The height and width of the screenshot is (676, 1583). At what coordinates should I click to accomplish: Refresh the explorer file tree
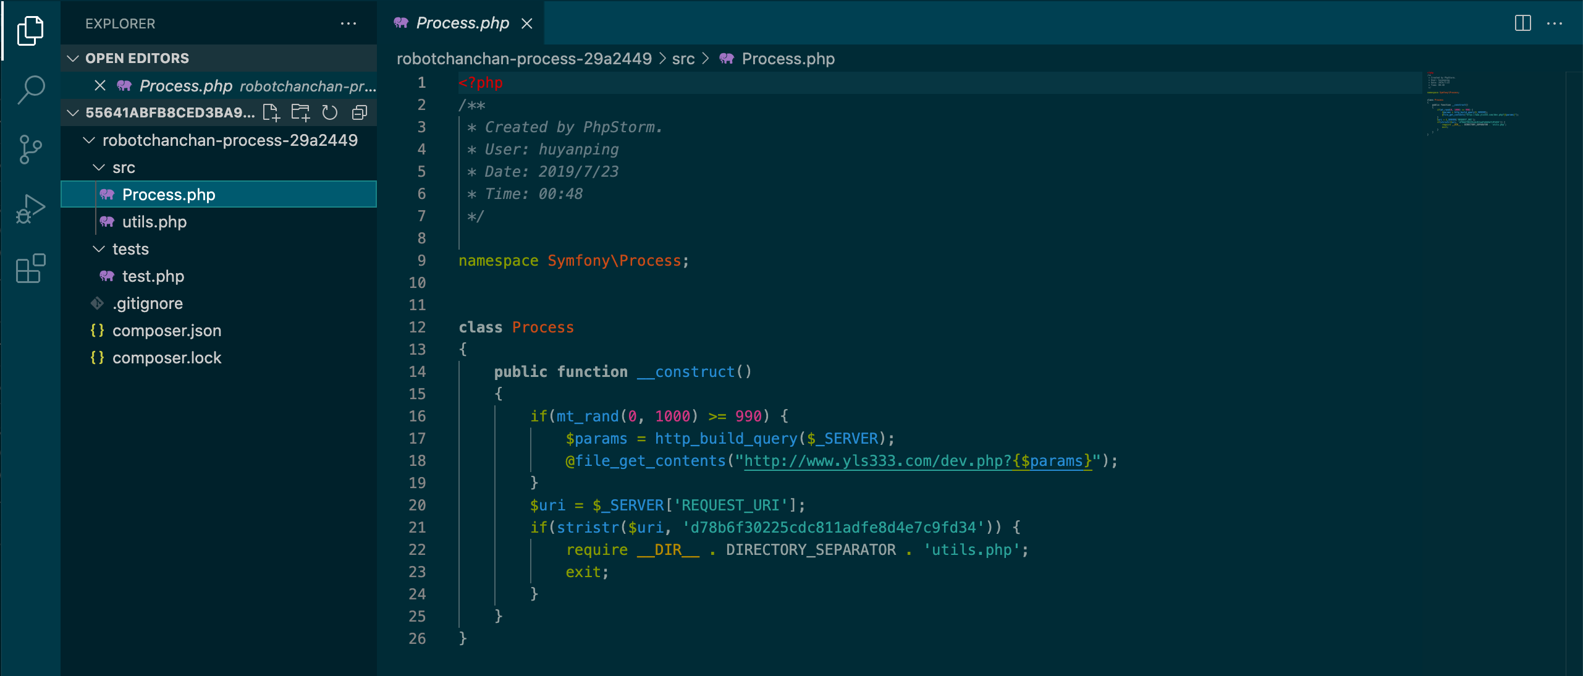point(330,112)
